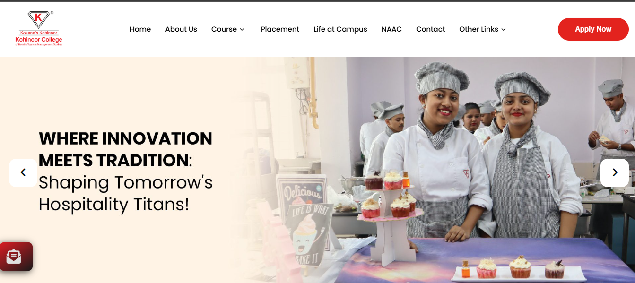The height and width of the screenshot is (283, 635).
Task: Open the About Us page
Action: (181, 29)
